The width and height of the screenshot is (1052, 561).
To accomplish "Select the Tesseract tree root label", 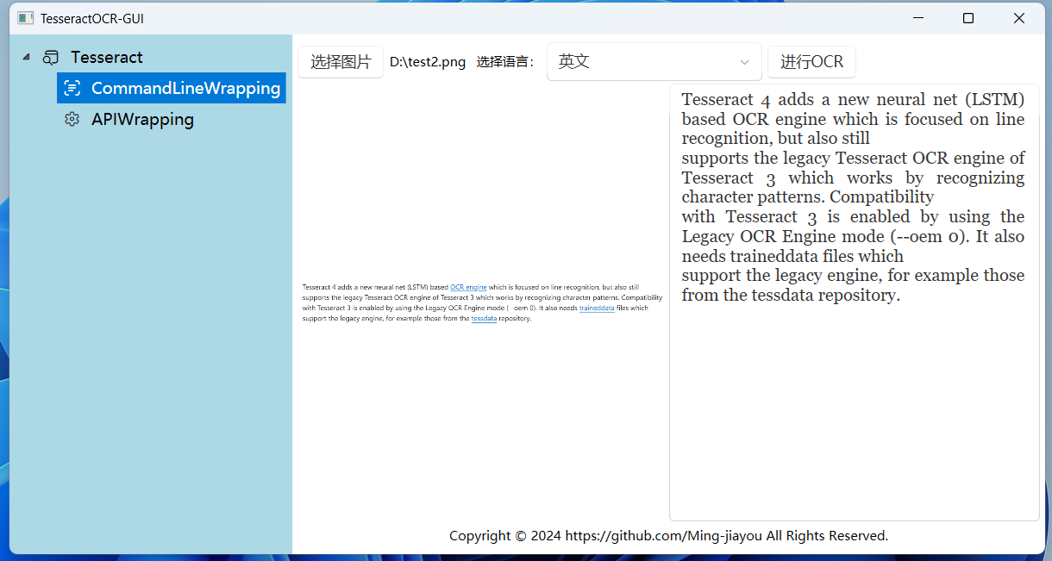I will tap(107, 58).
